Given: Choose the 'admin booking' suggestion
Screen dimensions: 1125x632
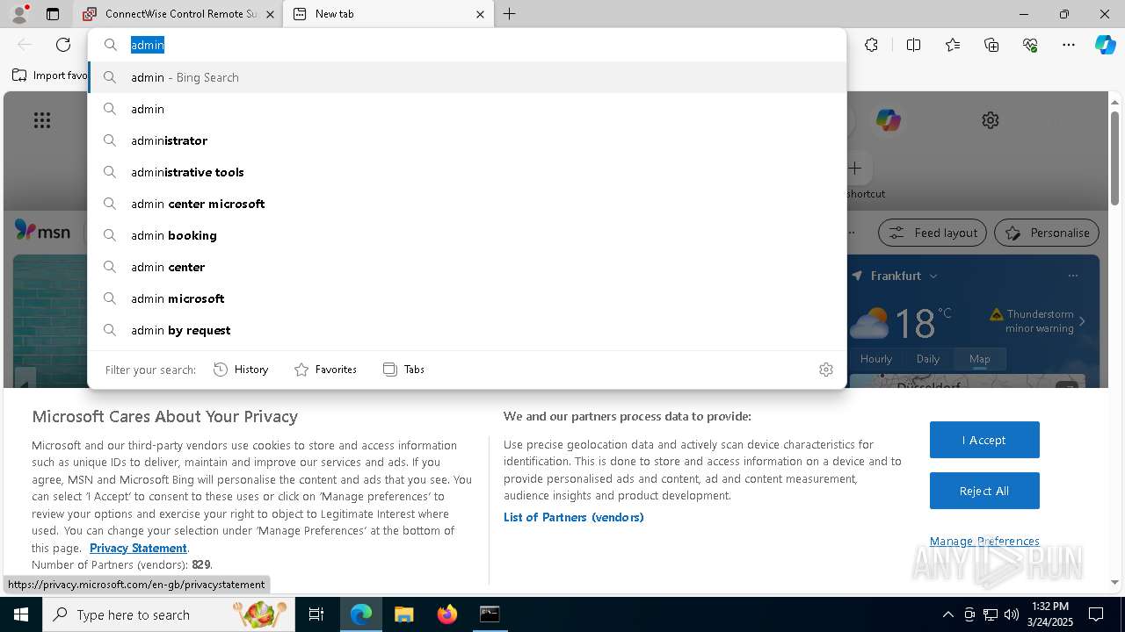Looking at the screenshot, I should pyautogui.click(x=467, y=235).
